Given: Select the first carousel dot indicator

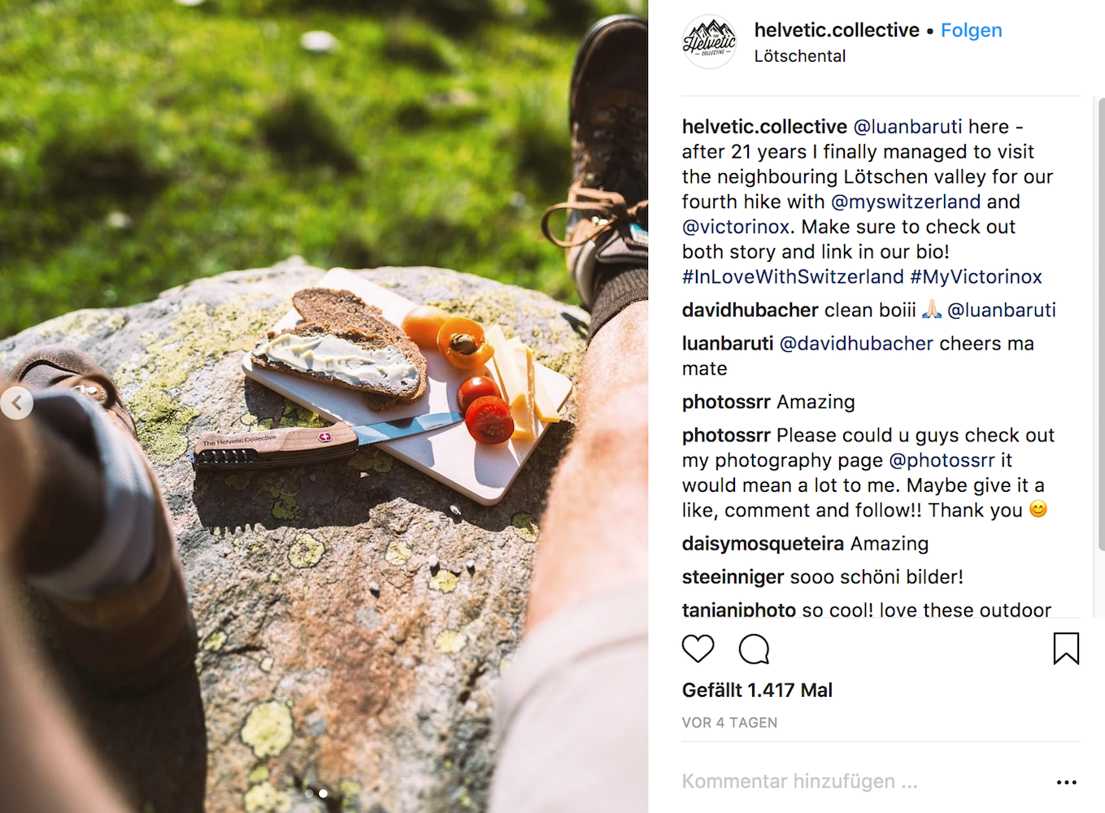Looking at the screenshot, I should pyautogui.click(x=309, y=793).
